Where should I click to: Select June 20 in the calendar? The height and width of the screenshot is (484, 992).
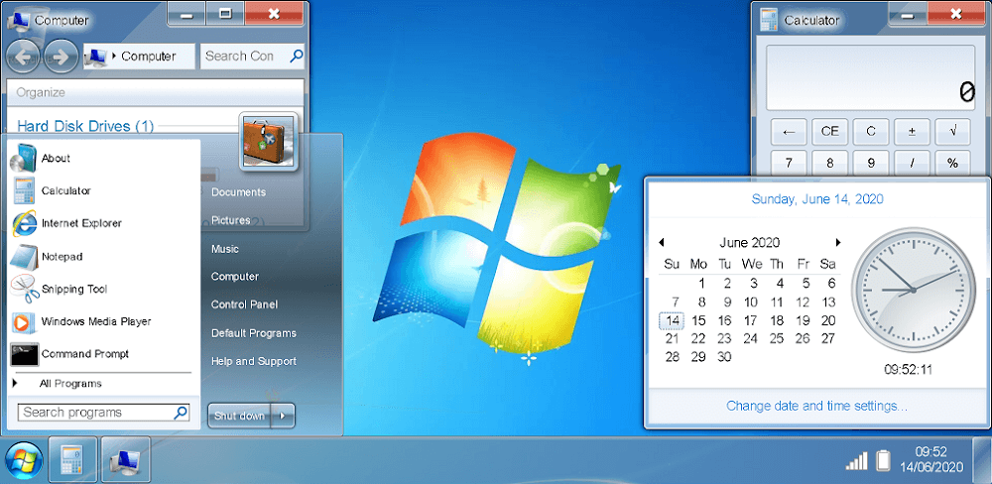(x=828, y=320)
